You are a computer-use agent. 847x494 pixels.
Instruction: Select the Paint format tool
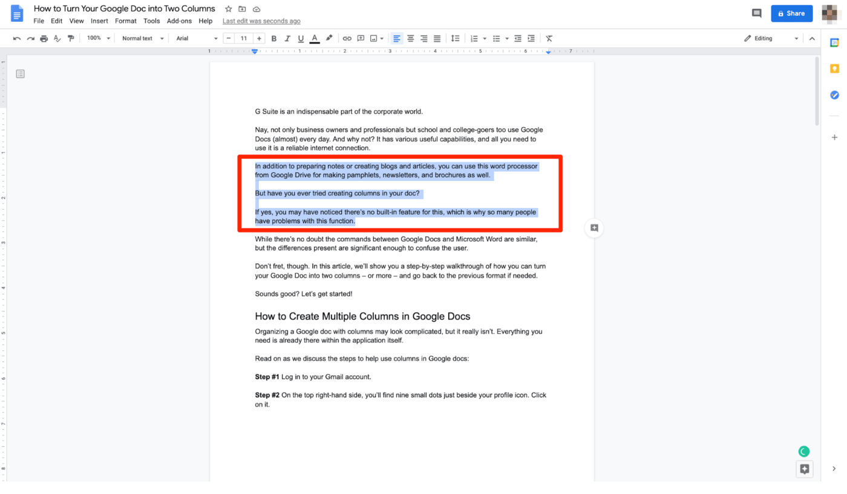coord(71,38)
